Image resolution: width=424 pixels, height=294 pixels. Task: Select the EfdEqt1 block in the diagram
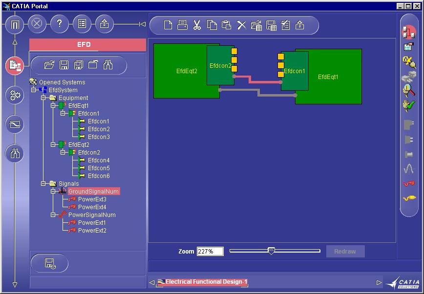pyautogui.click(x=335, y=77)
